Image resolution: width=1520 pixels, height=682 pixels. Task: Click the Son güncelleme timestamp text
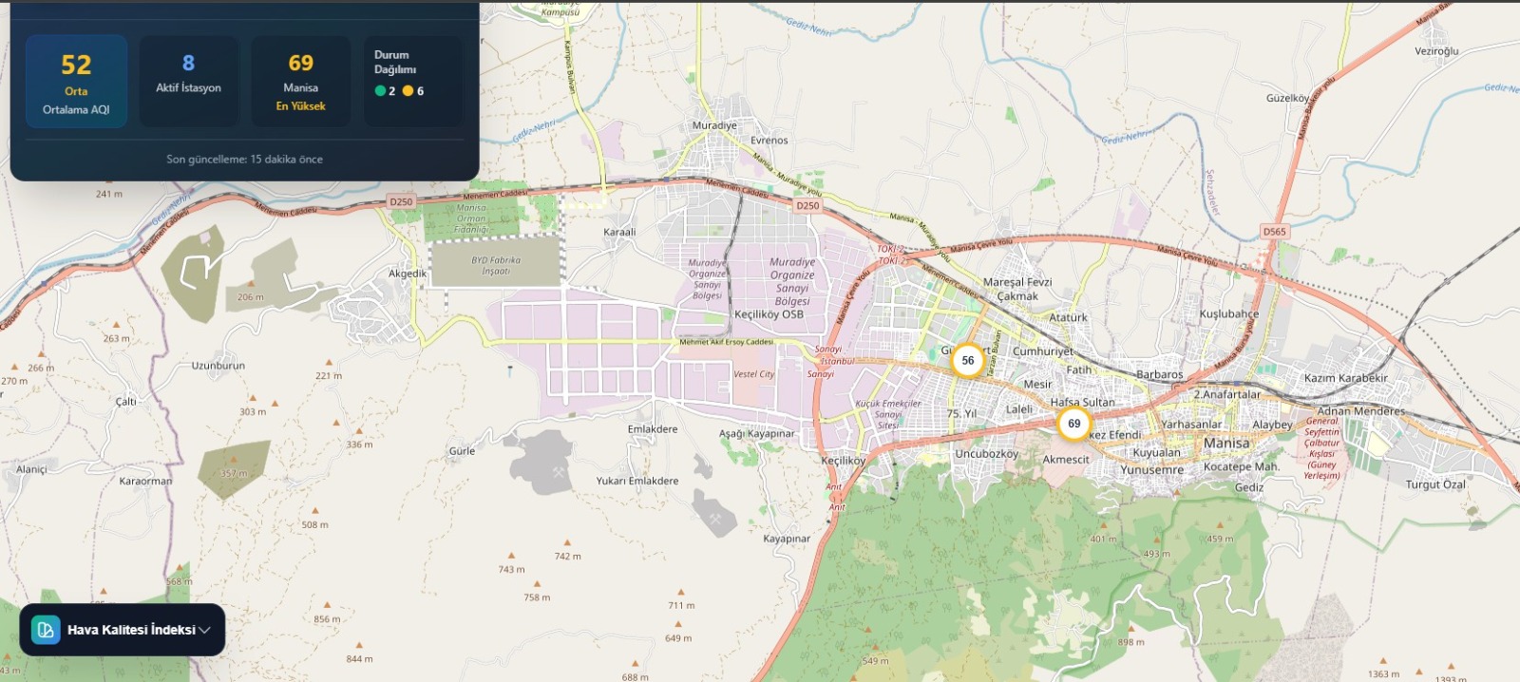[244, 160]
